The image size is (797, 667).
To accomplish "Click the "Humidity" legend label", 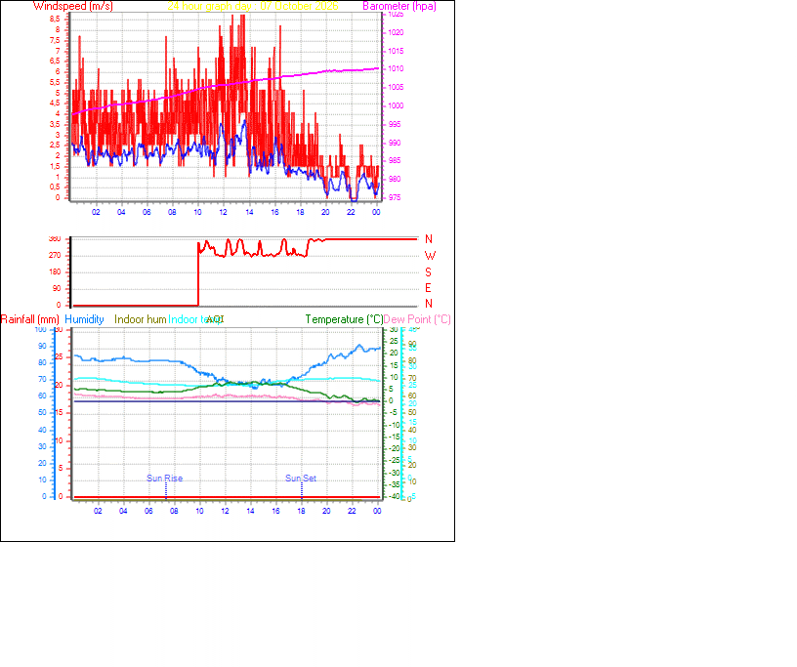I will (x=84, y=319).
